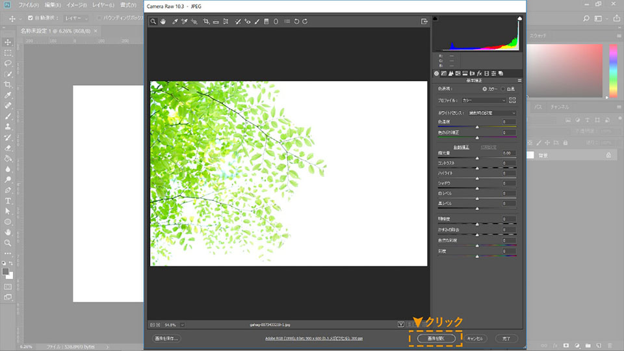
Task: Select the Targeted Adjustment tool
Action: (194, 21)
